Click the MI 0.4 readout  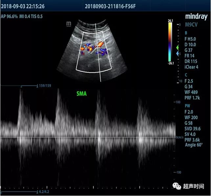click(x=25, y=16)
